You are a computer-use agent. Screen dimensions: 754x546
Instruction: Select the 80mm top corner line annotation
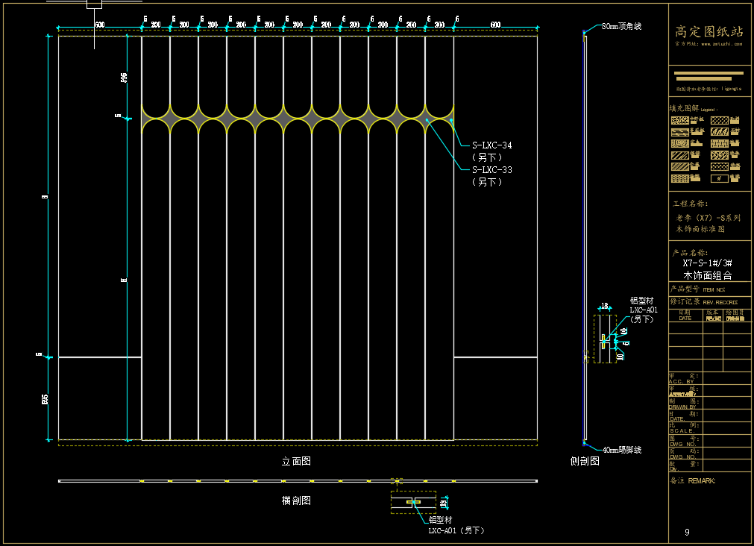click(x=621, y=26)
